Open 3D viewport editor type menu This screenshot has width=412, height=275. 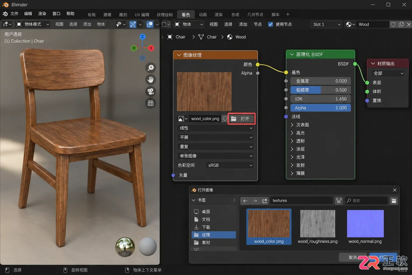7,24
